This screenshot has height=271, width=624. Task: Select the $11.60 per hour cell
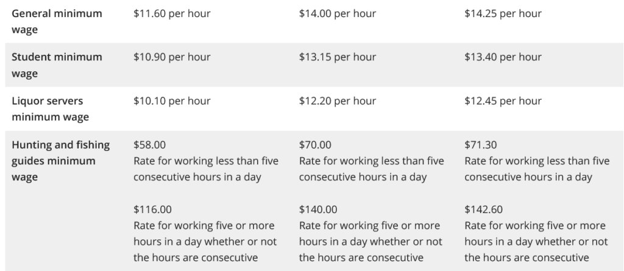point(172,13)
